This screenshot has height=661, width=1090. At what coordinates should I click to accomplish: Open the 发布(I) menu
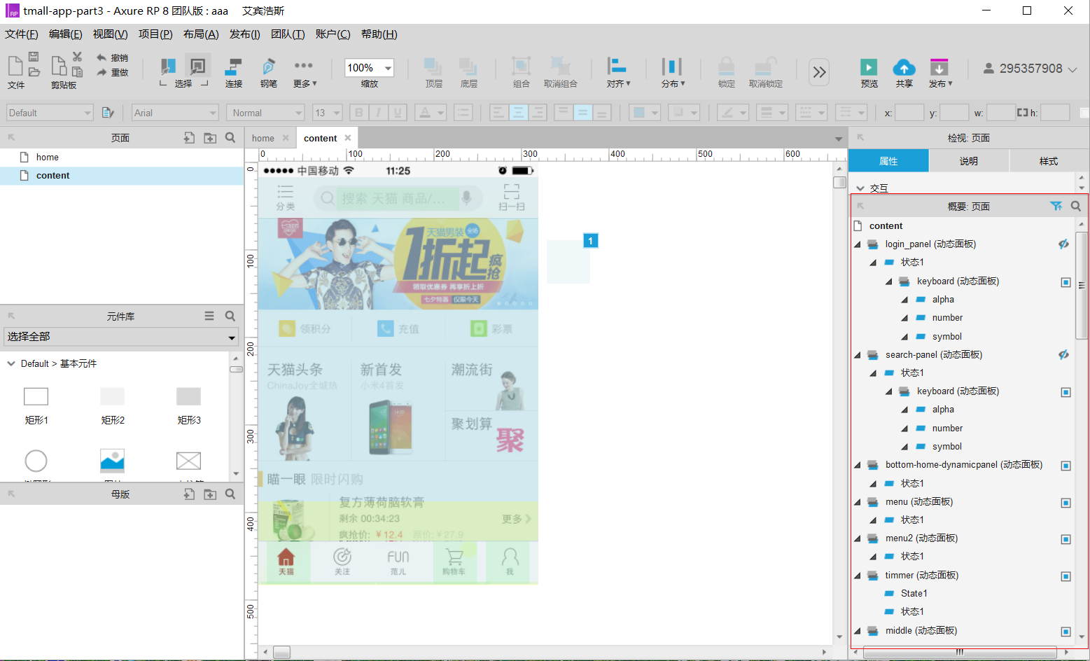[x=245, y=34]
